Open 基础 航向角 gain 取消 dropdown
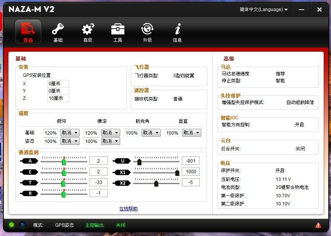Image resolution: width=331 pixels, height=236 pixels. tap(151, 133)
